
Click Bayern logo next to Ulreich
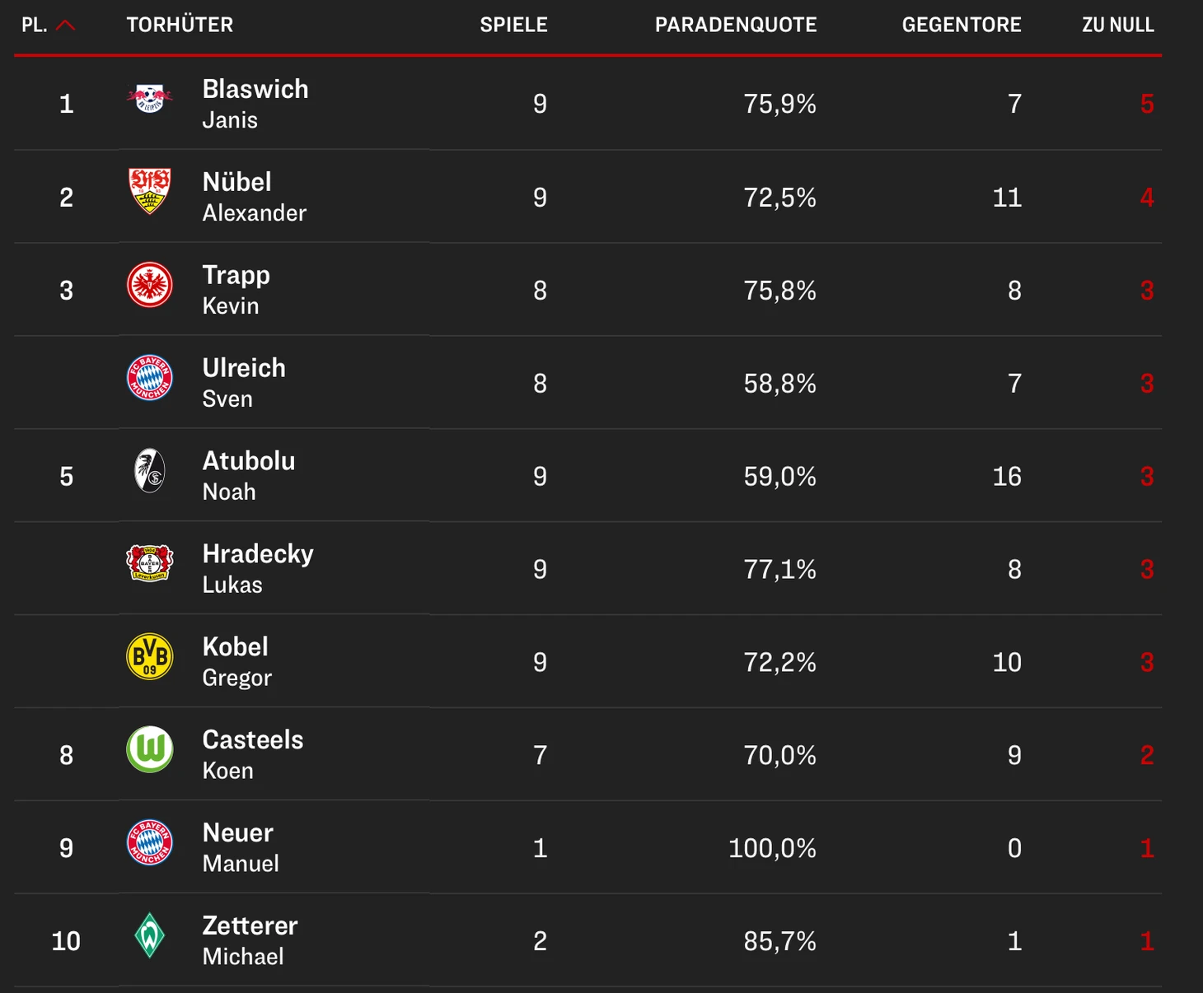click(149, 378)
